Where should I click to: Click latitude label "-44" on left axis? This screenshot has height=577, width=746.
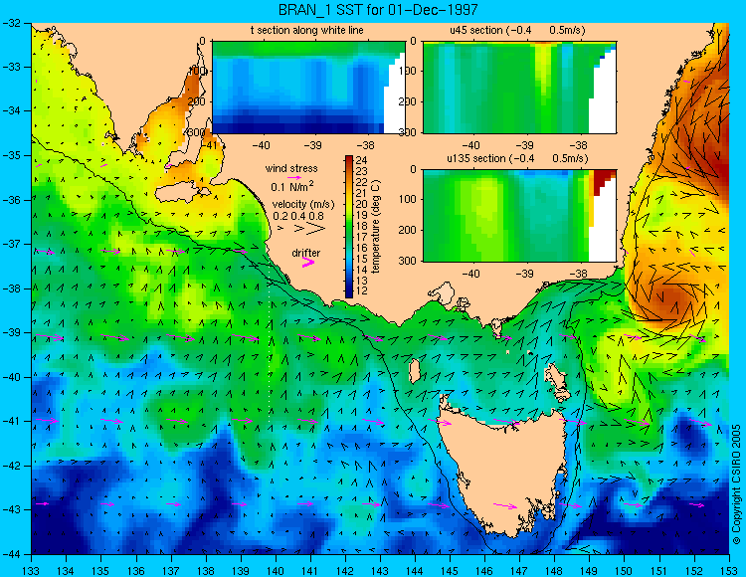pos(11,554)
